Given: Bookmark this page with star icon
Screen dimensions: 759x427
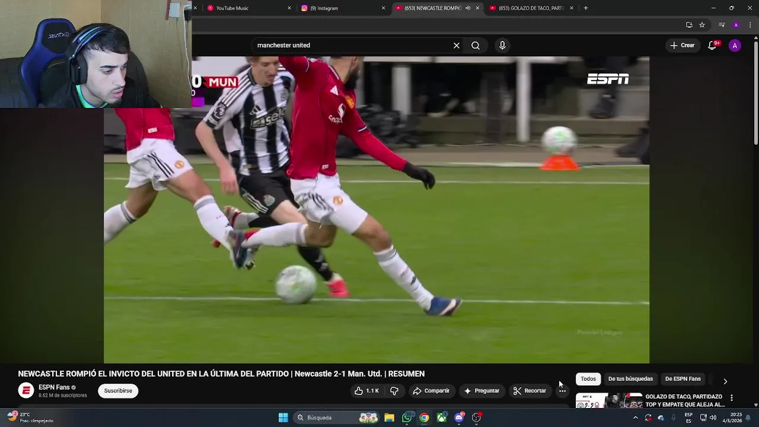Looking at the screenshot, I should coord(702,25).
